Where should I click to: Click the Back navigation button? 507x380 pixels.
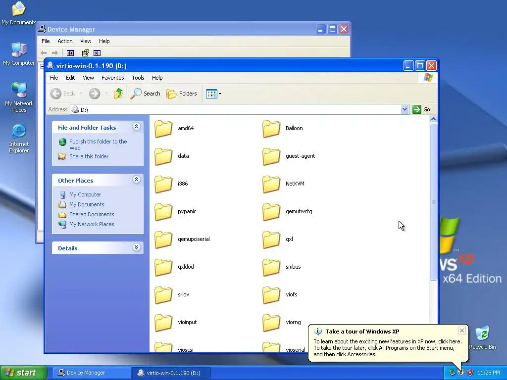click(63, 94)
